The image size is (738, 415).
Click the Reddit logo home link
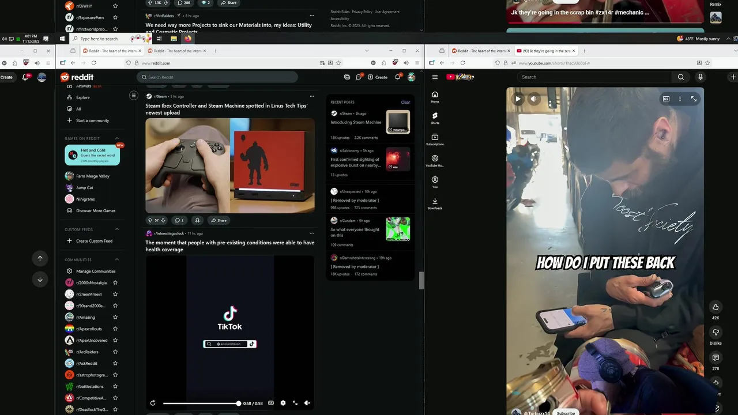77,77
